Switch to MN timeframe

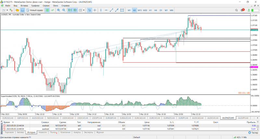172,10
